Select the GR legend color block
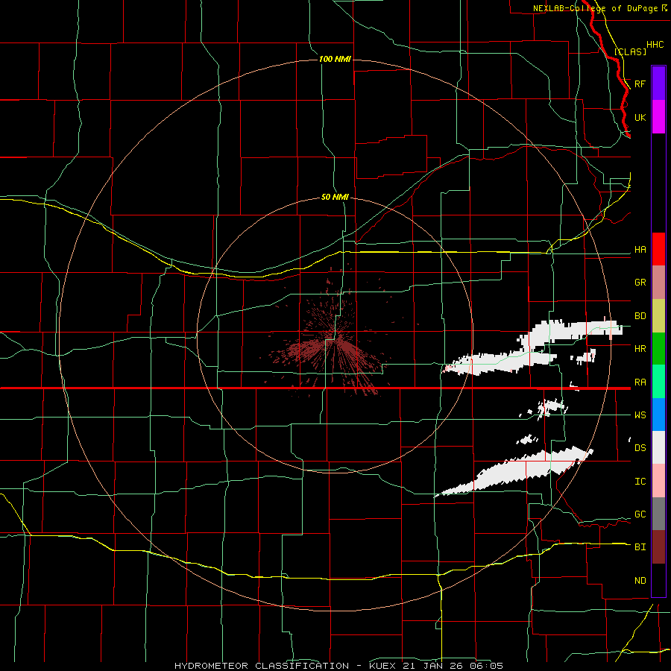671x671 pixels. (x=658, y=283)
